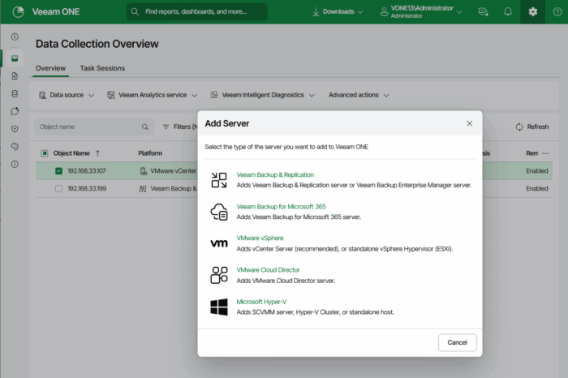This screenshot has width=568, height=378.
Task: Click the VMware vCenter platform cell
Action: tap(169, 171)
